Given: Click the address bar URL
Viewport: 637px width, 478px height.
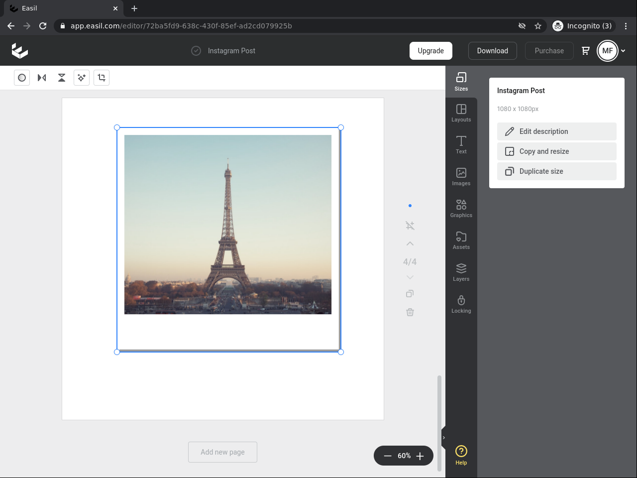Looking at the screenshot, I should coord(181,26).
